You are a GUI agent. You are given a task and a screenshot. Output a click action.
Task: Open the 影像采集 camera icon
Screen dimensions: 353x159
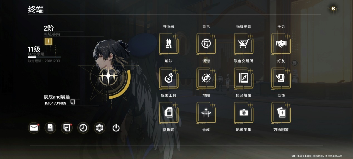point(244,113)
